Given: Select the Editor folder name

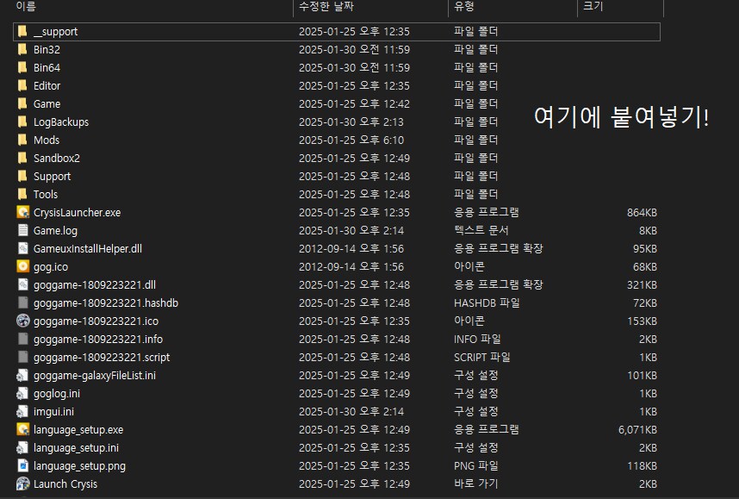Looking at the screenshot, I should point(47,85).
